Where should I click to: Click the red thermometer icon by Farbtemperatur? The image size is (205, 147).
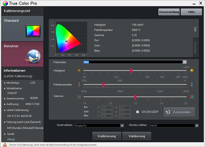(x=79, y=85)
